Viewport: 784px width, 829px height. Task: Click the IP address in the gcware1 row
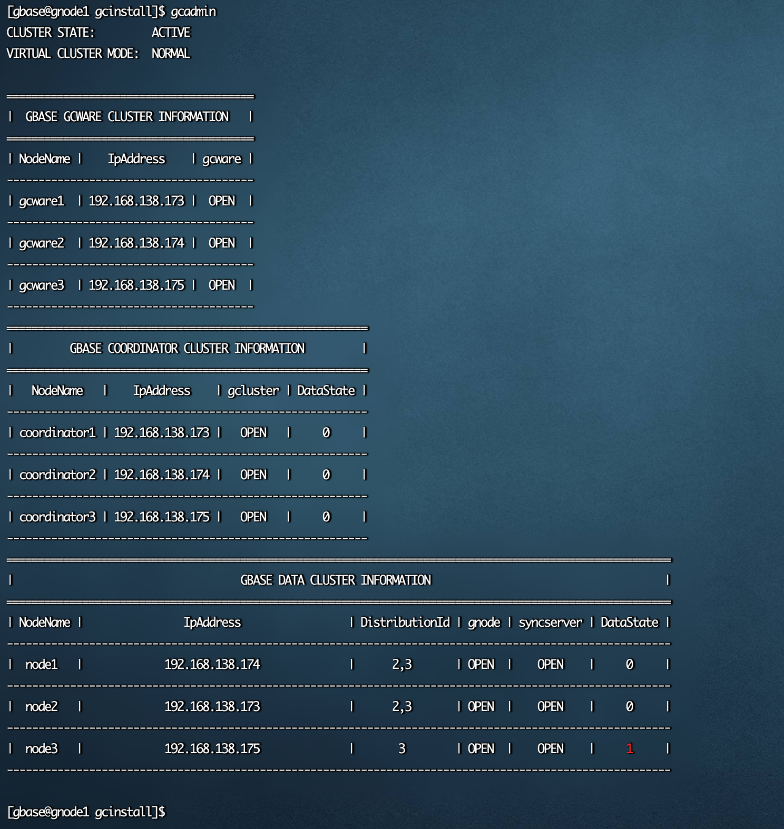(x=136, y=201)
